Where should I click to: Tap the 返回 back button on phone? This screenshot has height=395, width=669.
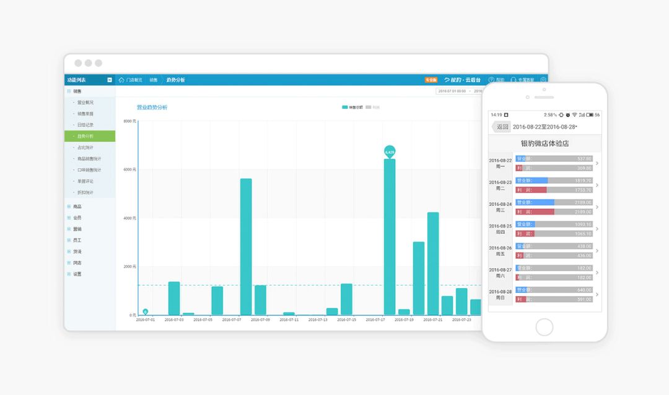(x=501, y=127)
